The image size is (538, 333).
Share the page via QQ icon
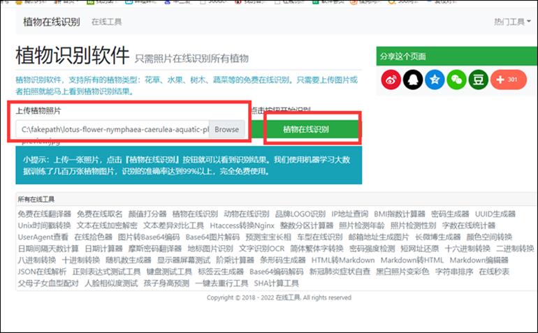pos(413,80)
